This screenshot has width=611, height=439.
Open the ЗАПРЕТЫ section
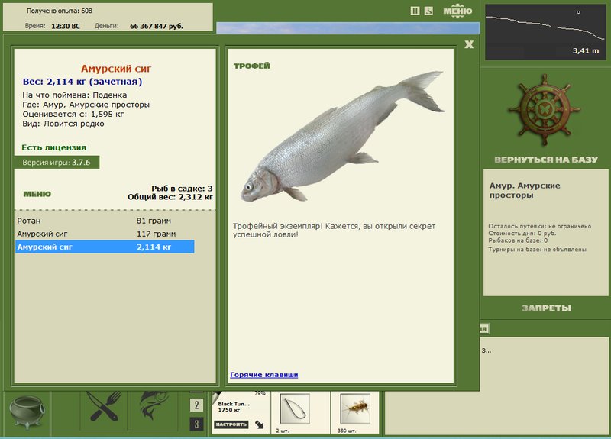click(546, 308)
